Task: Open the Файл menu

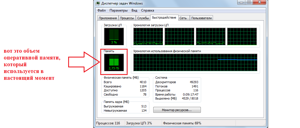Action: 102,10
